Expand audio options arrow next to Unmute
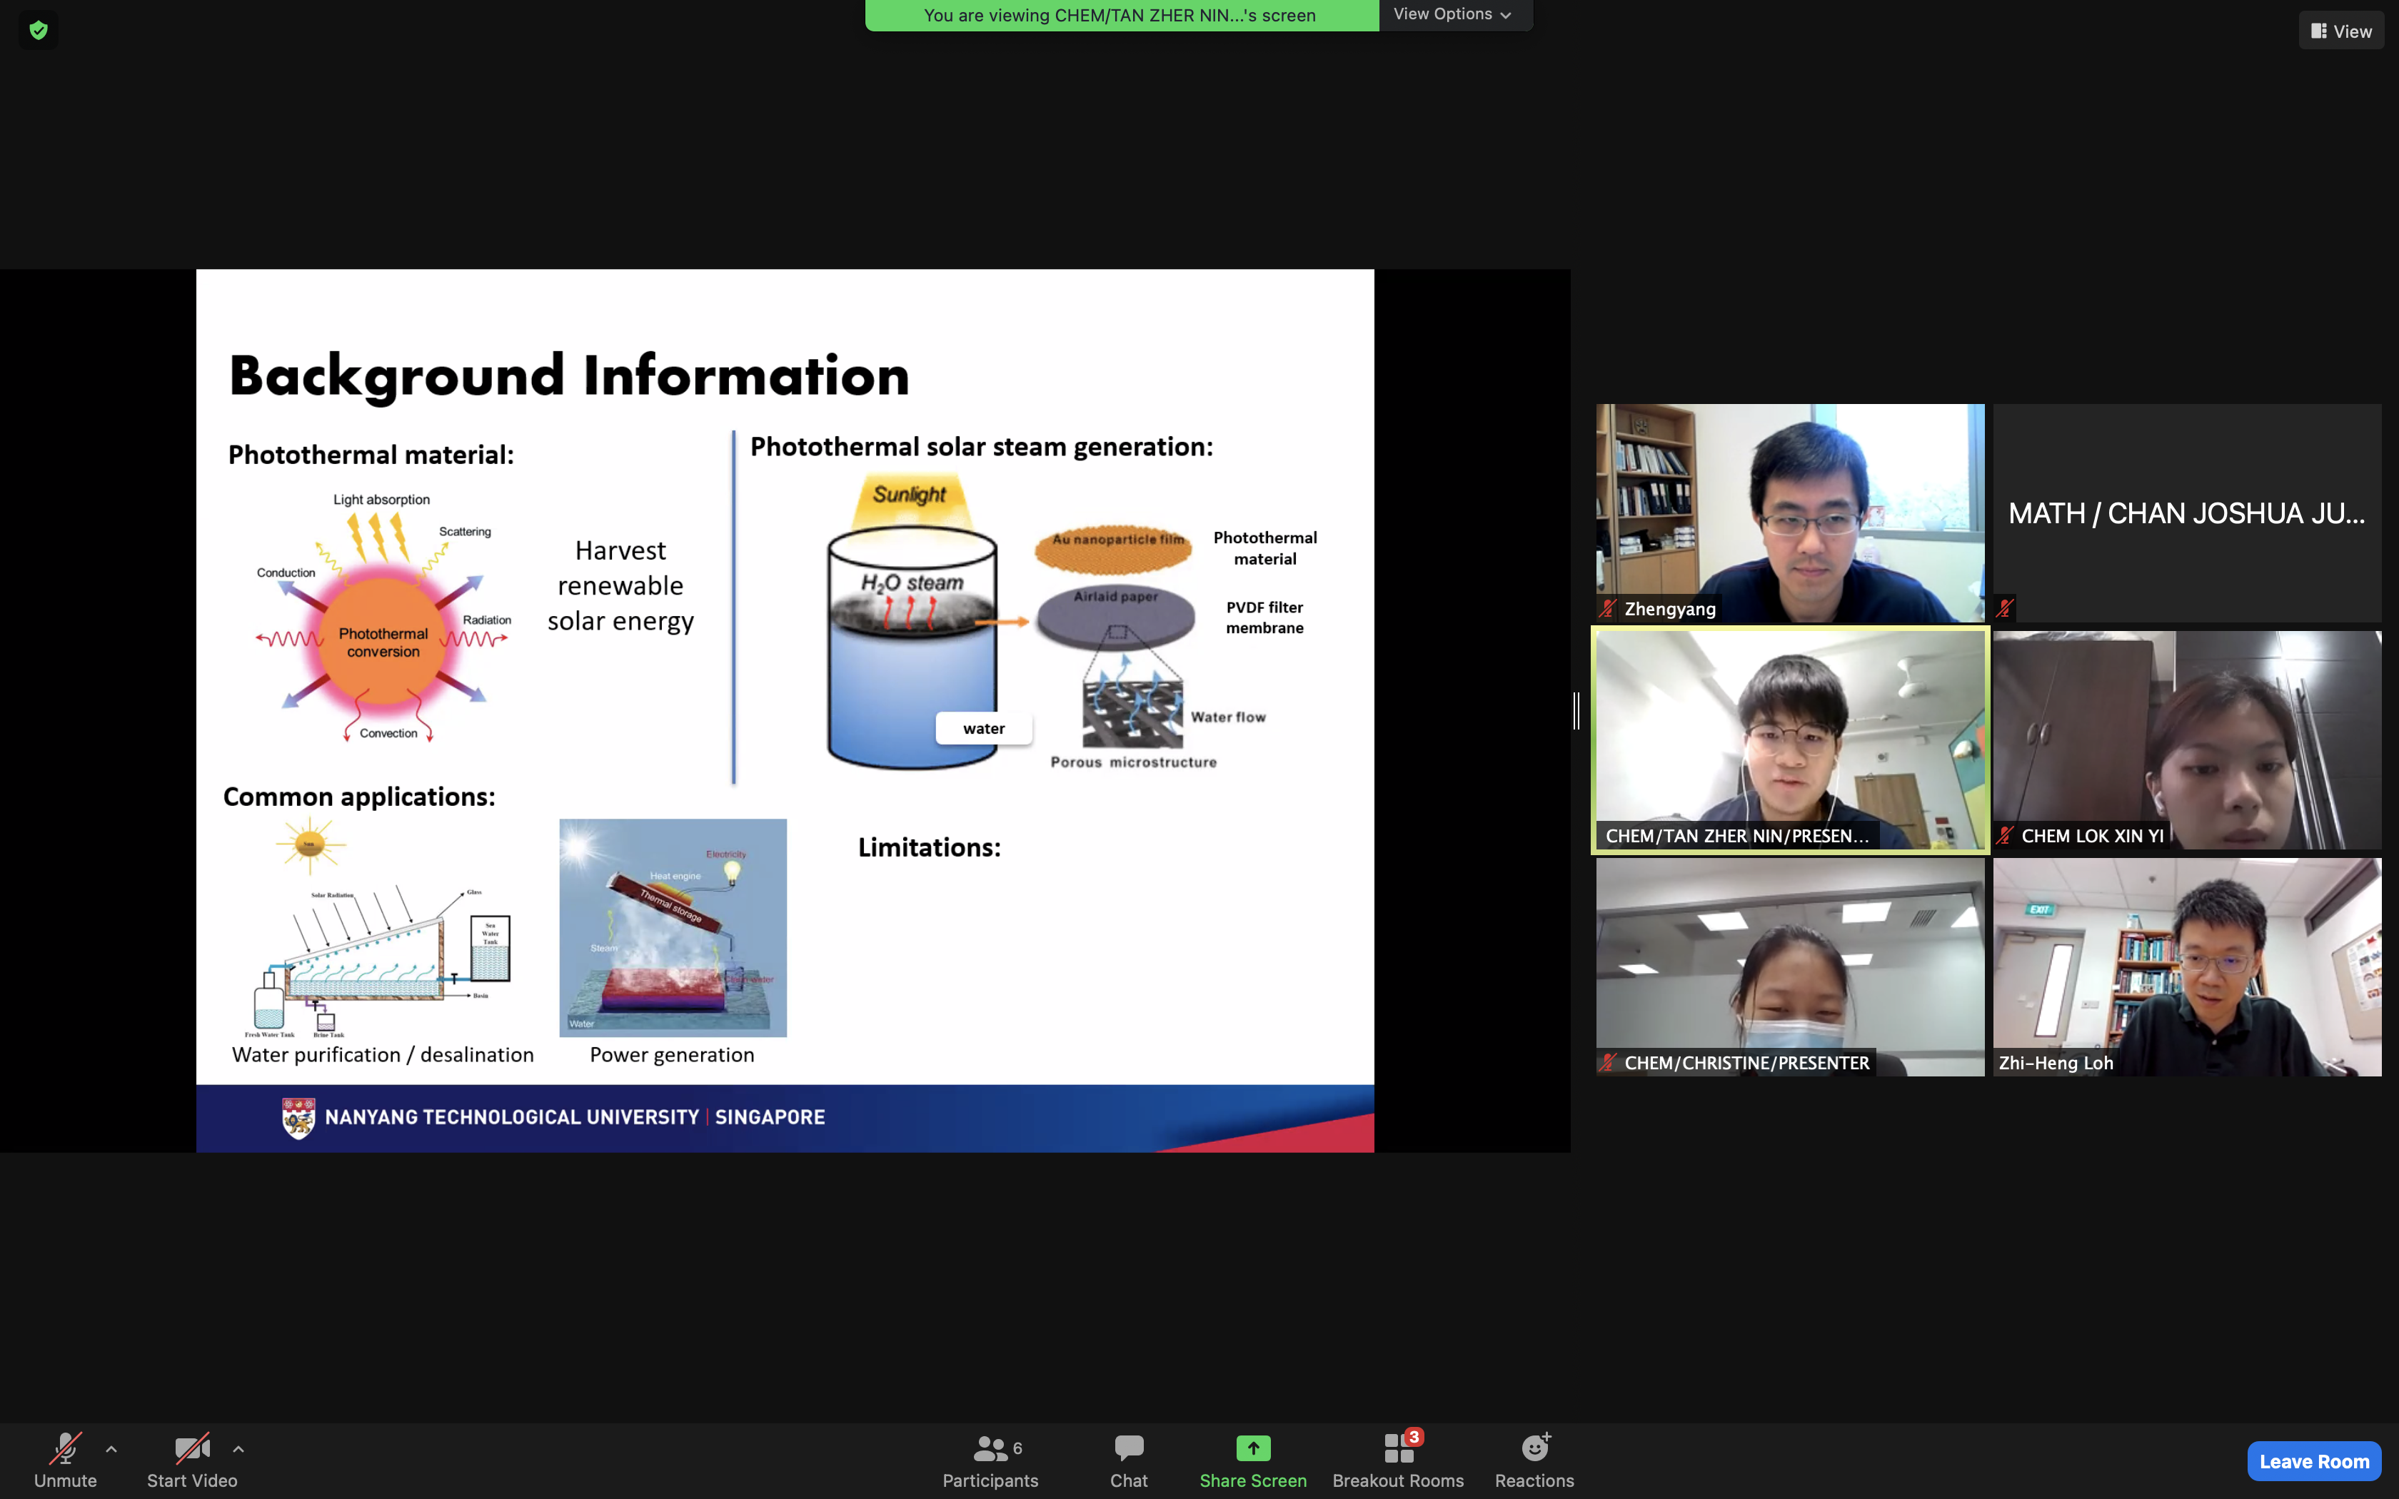This screenshot has width=2399, height=1499. (111, 1448)
